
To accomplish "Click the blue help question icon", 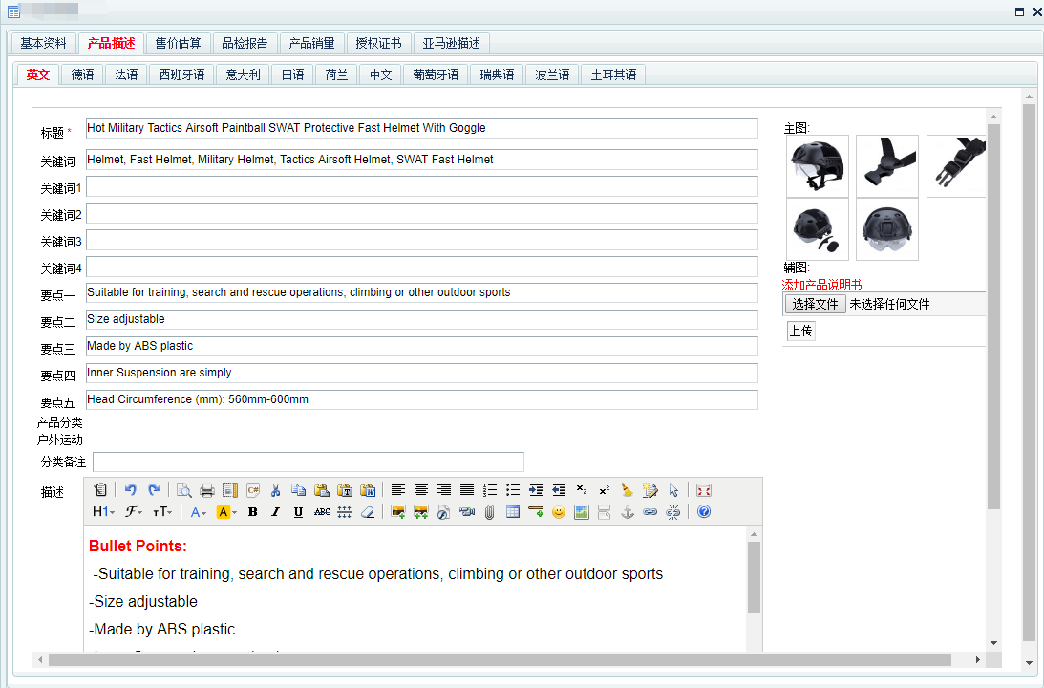I will coord(704,511).
